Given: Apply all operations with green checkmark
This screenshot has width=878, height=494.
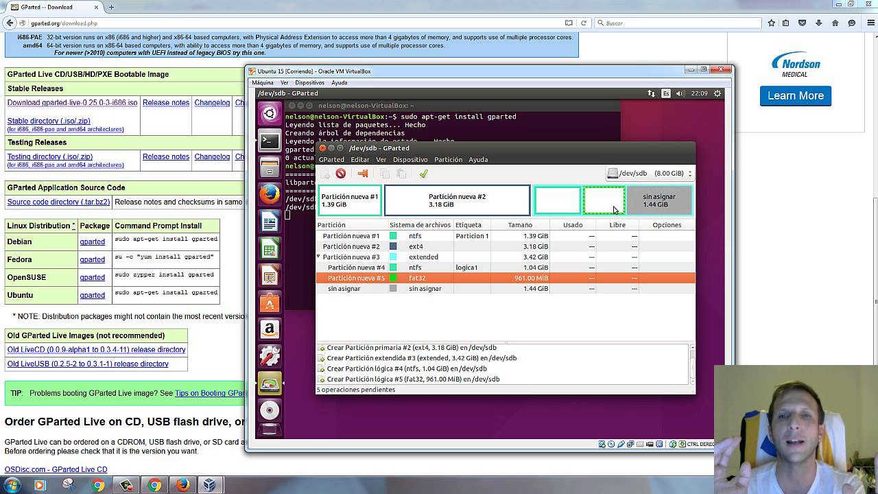Looking at the screenshot, I should point(423,174).
